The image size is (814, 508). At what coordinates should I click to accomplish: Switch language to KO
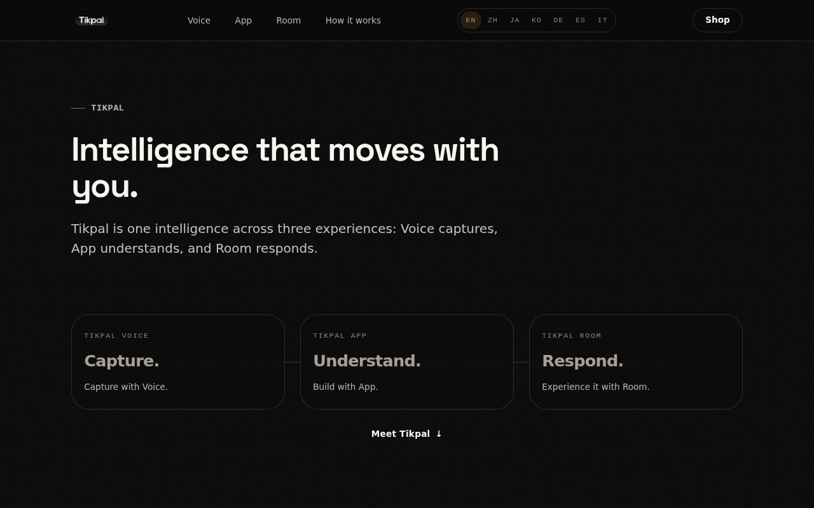537,20
